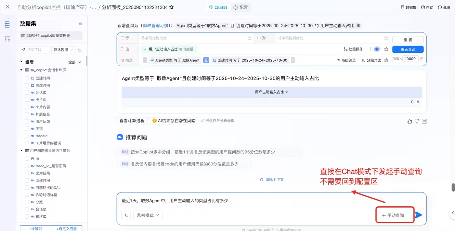This screenshot has height=231, width=455.
Task: Select the 自助分析copilot质量数据集 dataset entry
Action: pos(51,36)
